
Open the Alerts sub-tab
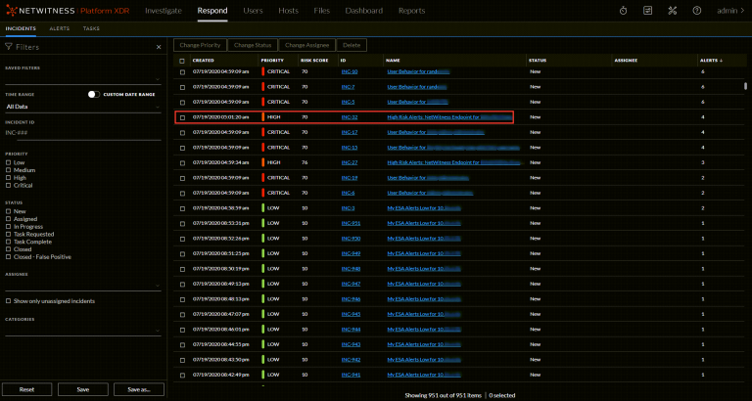point(60,29)
